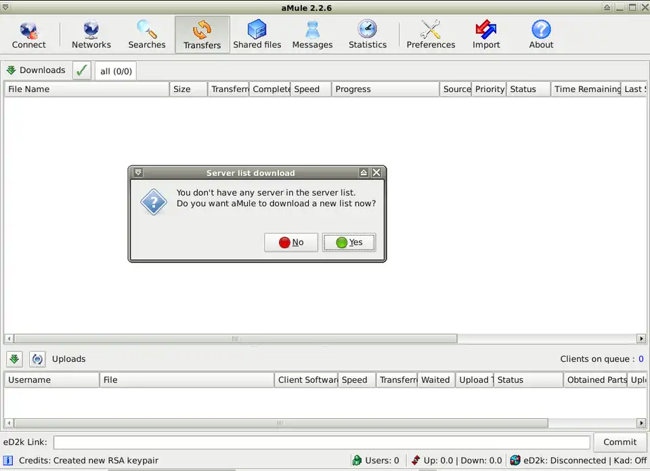Open the Networks window
650x471 pixels.
coord(91,35)
